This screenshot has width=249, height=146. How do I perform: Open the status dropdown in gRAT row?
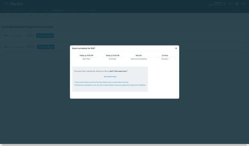(x=30, y=47)
